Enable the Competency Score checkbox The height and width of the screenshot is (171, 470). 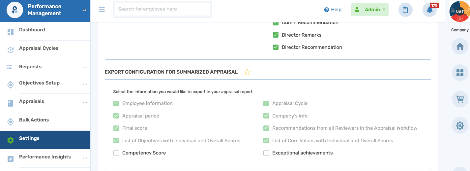(116, 153)
